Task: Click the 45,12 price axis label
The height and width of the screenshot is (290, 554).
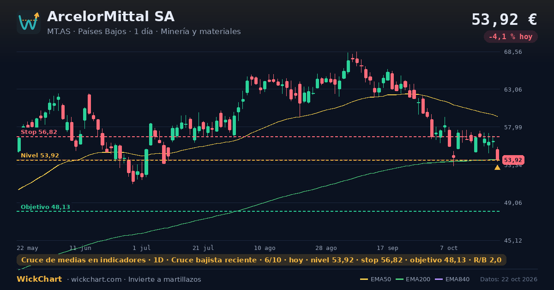Action: point(513,241)
